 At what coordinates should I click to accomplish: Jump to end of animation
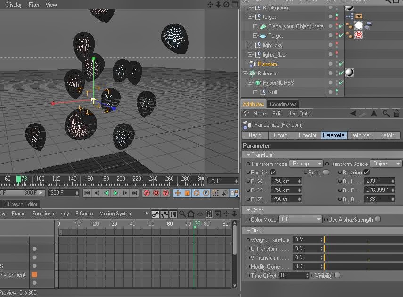point(134,193)
